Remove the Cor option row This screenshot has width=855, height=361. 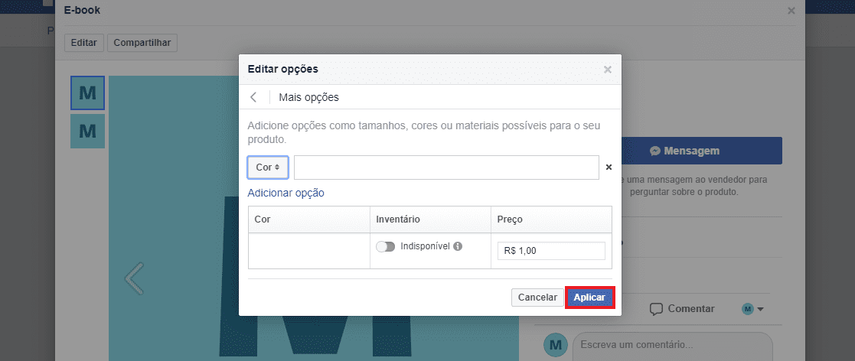pyautogui.click(x=609, y=167)
